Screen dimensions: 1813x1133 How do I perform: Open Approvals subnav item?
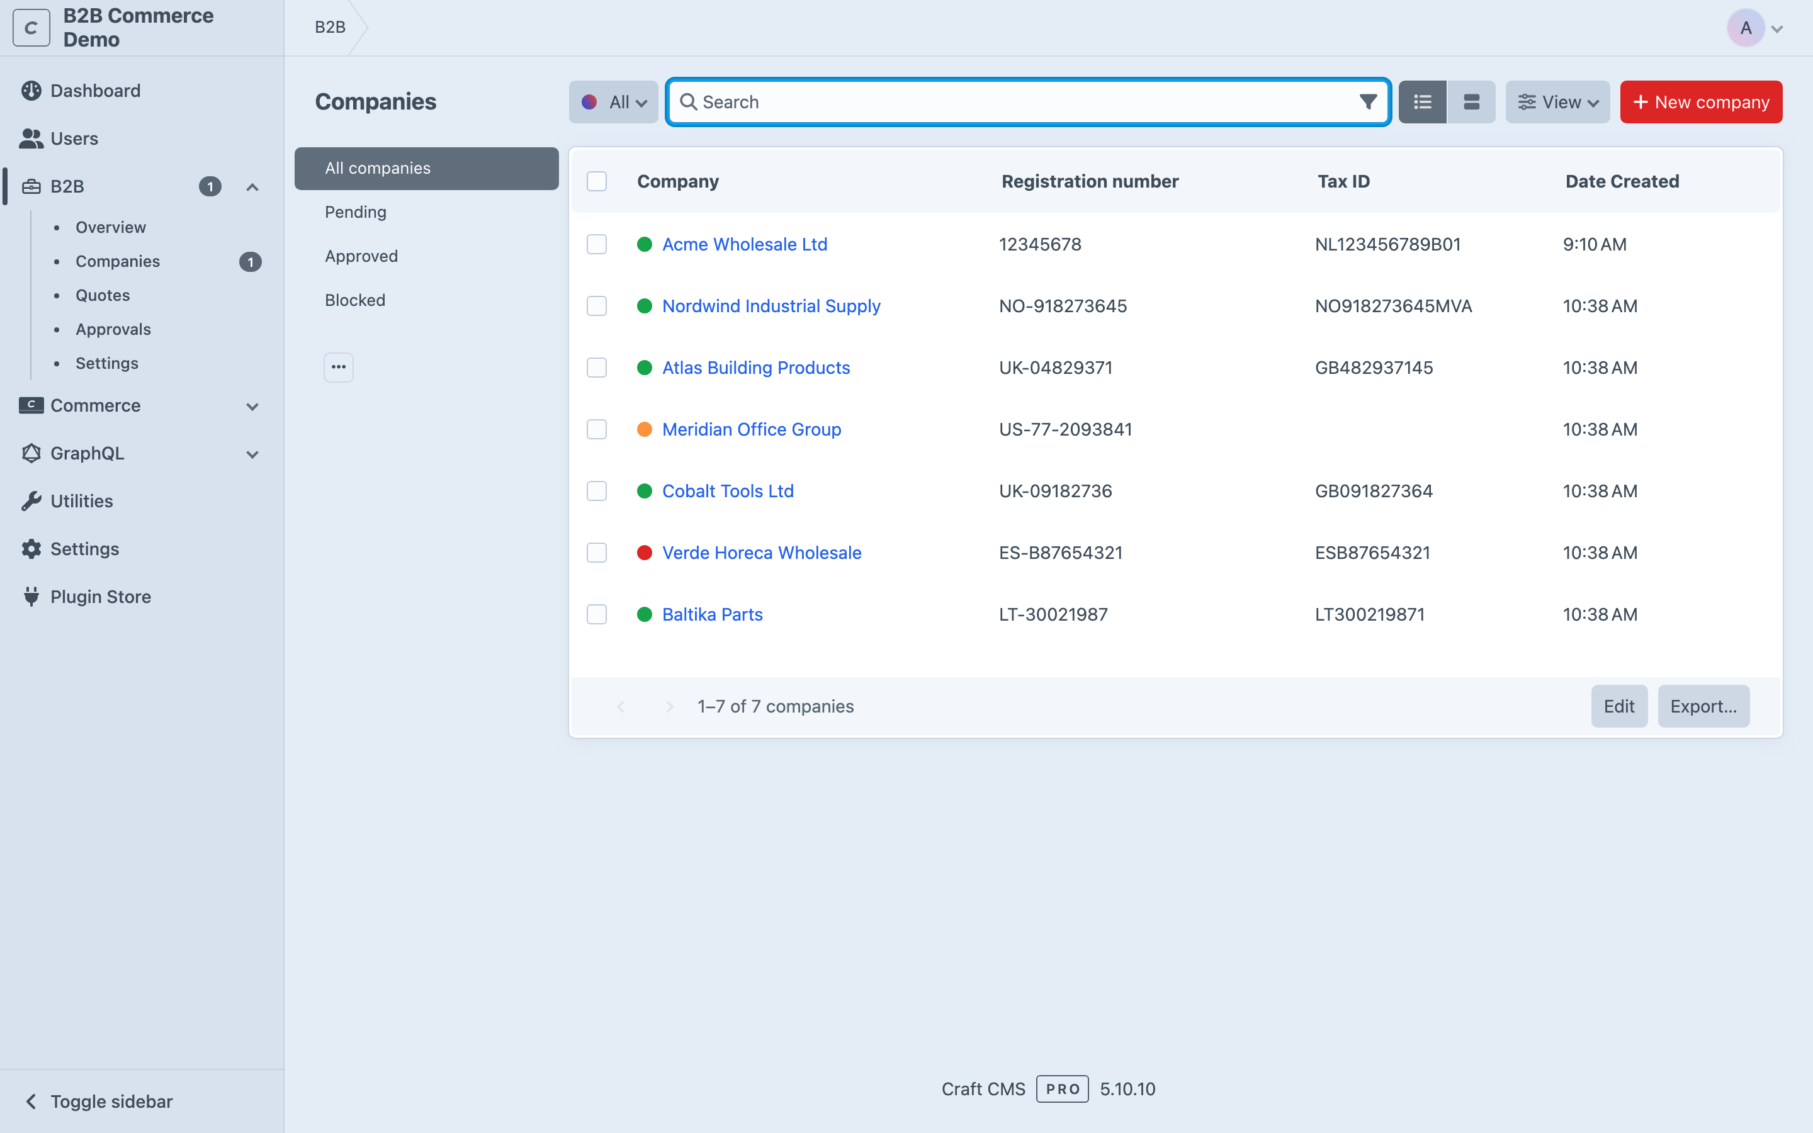tap(113, 329)
